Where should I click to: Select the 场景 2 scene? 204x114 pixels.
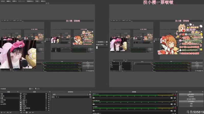(x=9, y=102)
